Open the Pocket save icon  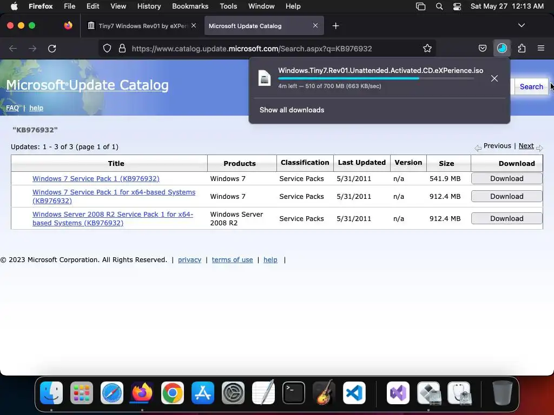[x=482, y=48]
